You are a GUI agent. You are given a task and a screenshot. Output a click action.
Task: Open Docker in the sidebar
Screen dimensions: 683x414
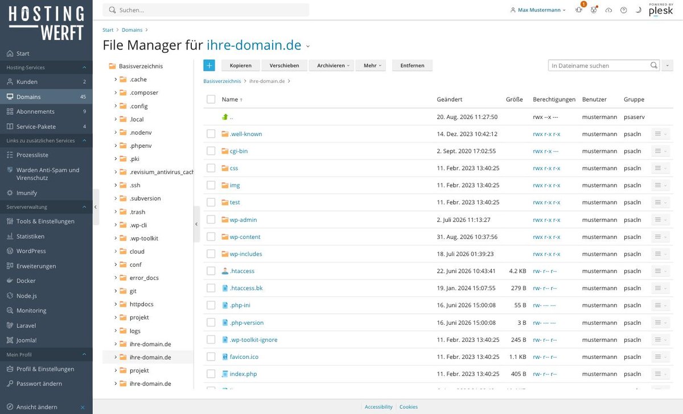click(x=46, y=280)
